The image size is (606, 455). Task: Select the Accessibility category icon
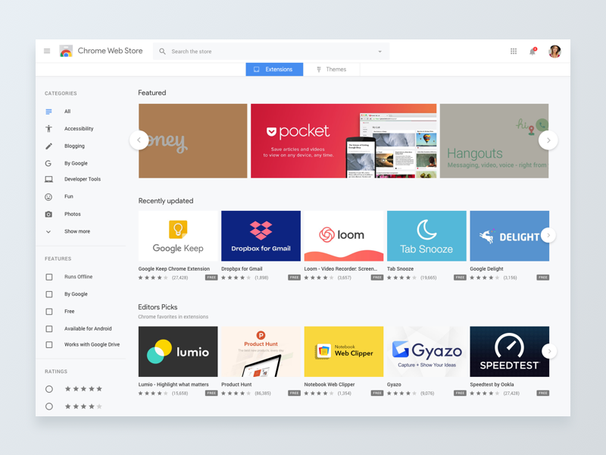pyautogui.click(x=48, y=128)
